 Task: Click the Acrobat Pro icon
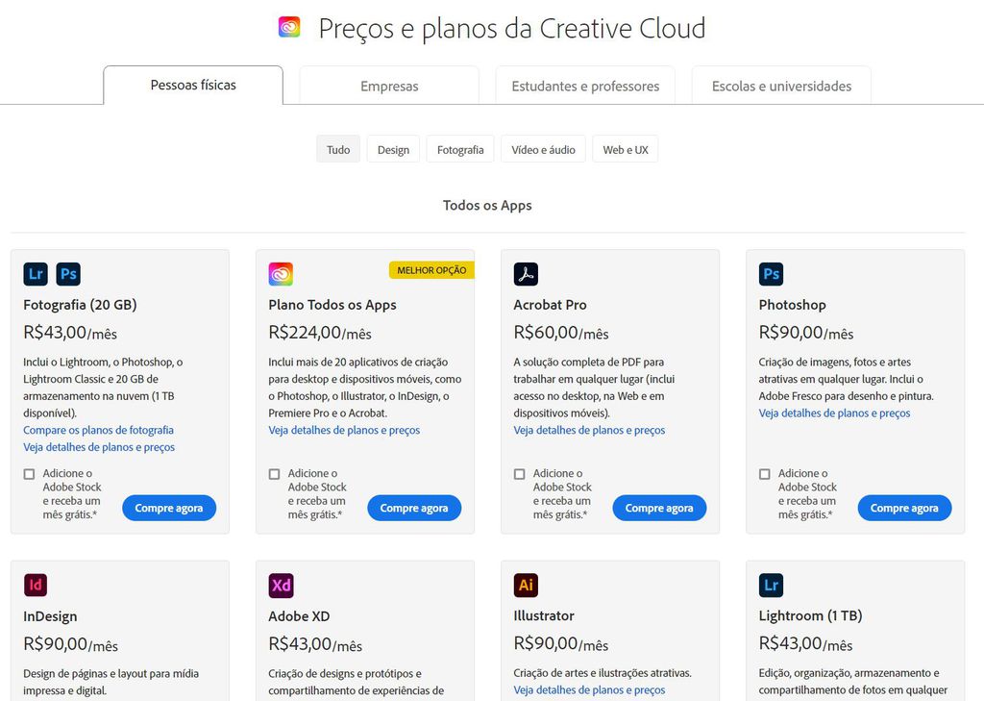coord(526,274)
